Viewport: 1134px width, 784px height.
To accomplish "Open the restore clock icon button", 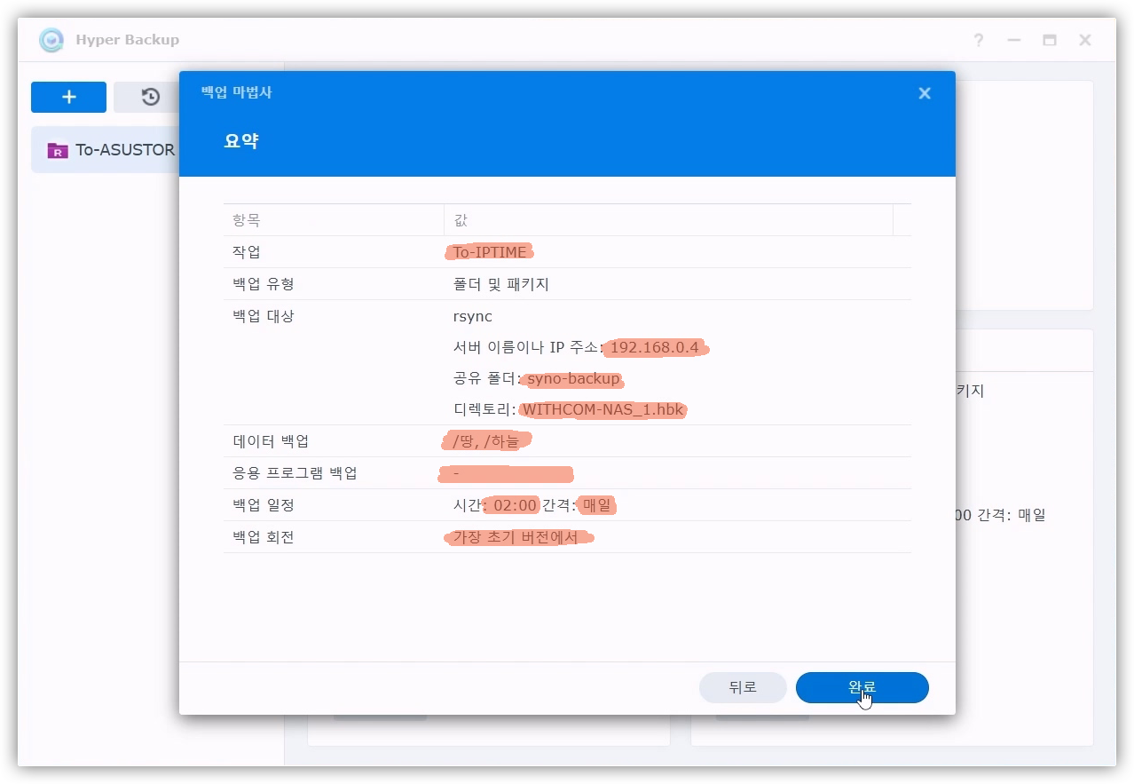I will click(x=150, y=98).
